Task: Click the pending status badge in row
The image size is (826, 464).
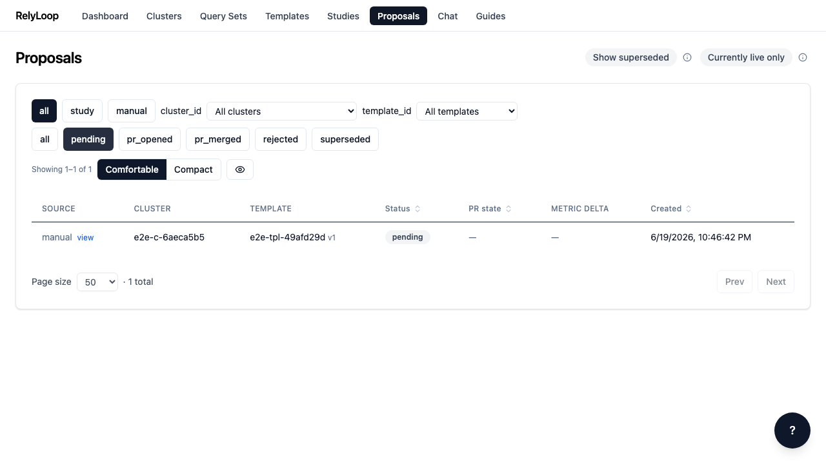Action: point(408,237)
